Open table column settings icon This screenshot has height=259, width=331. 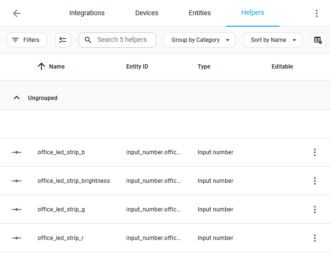pyautogui.click(x=318, y=40)
